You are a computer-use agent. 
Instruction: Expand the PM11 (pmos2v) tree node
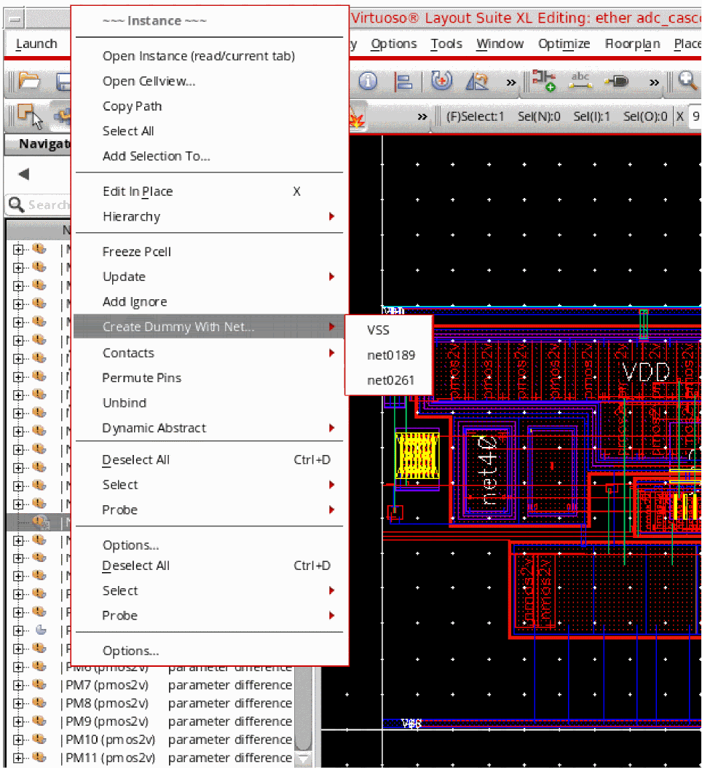pyautogui.click(x=18, y=758)
